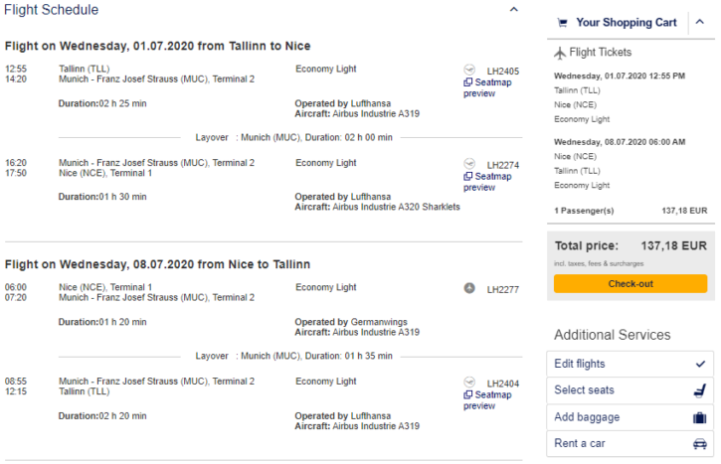This screenshot has width=721, height=464.
Task: Click the airplane Flight Tickets icon
Action: 560,53
